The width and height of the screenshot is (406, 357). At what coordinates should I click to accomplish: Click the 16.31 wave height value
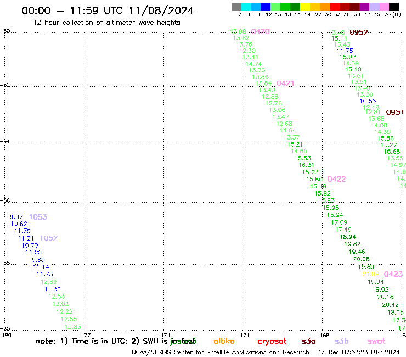[306, 165]
